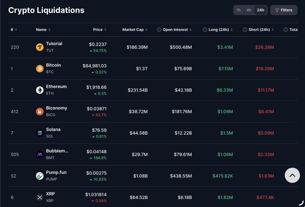Viewport: 305px width, 207px height.
Task: Click the XRP logo icon
Action: [x=40, y=198]
